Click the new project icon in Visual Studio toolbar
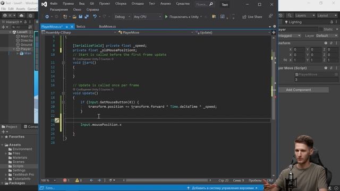The image size is (340, 191). 65,16
